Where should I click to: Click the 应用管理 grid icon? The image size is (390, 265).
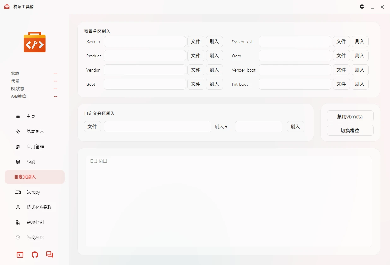(x=18, y=147)
